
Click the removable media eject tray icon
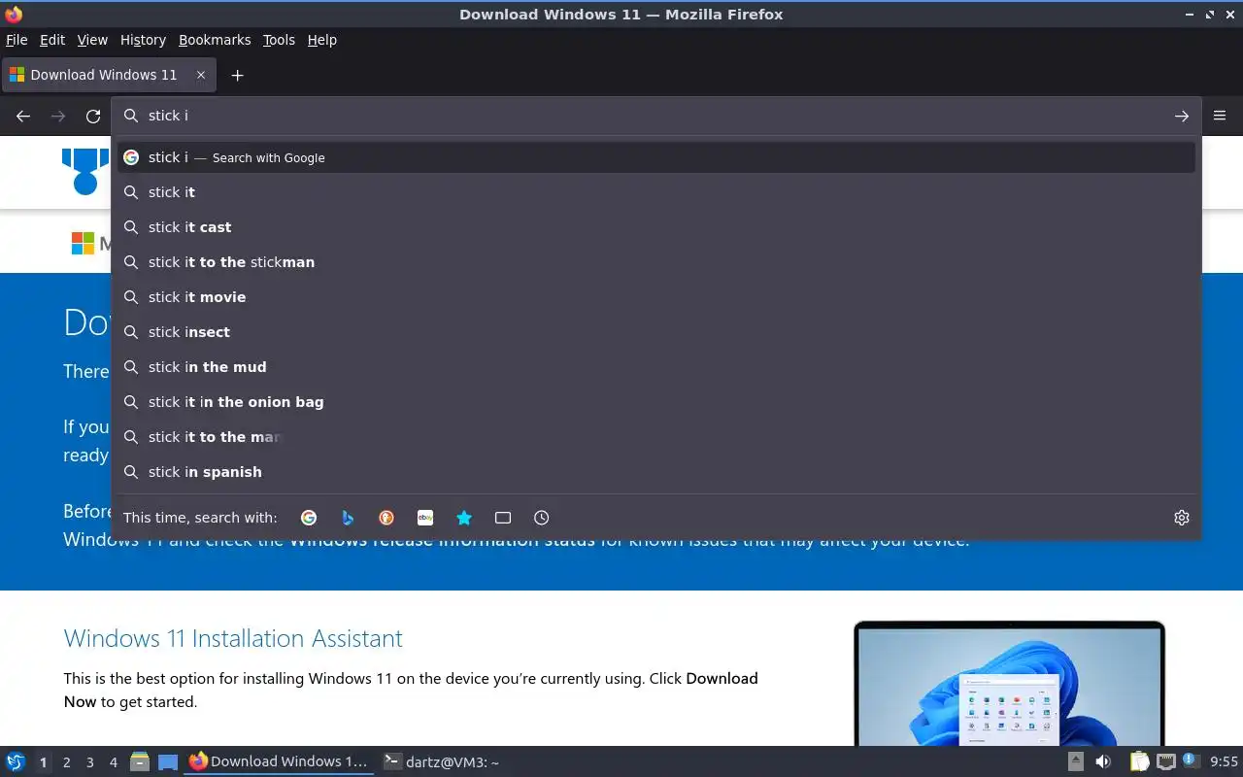[x=1076, y=762]
